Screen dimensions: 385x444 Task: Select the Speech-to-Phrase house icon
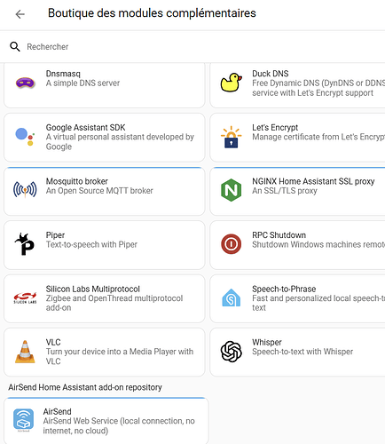232,297
